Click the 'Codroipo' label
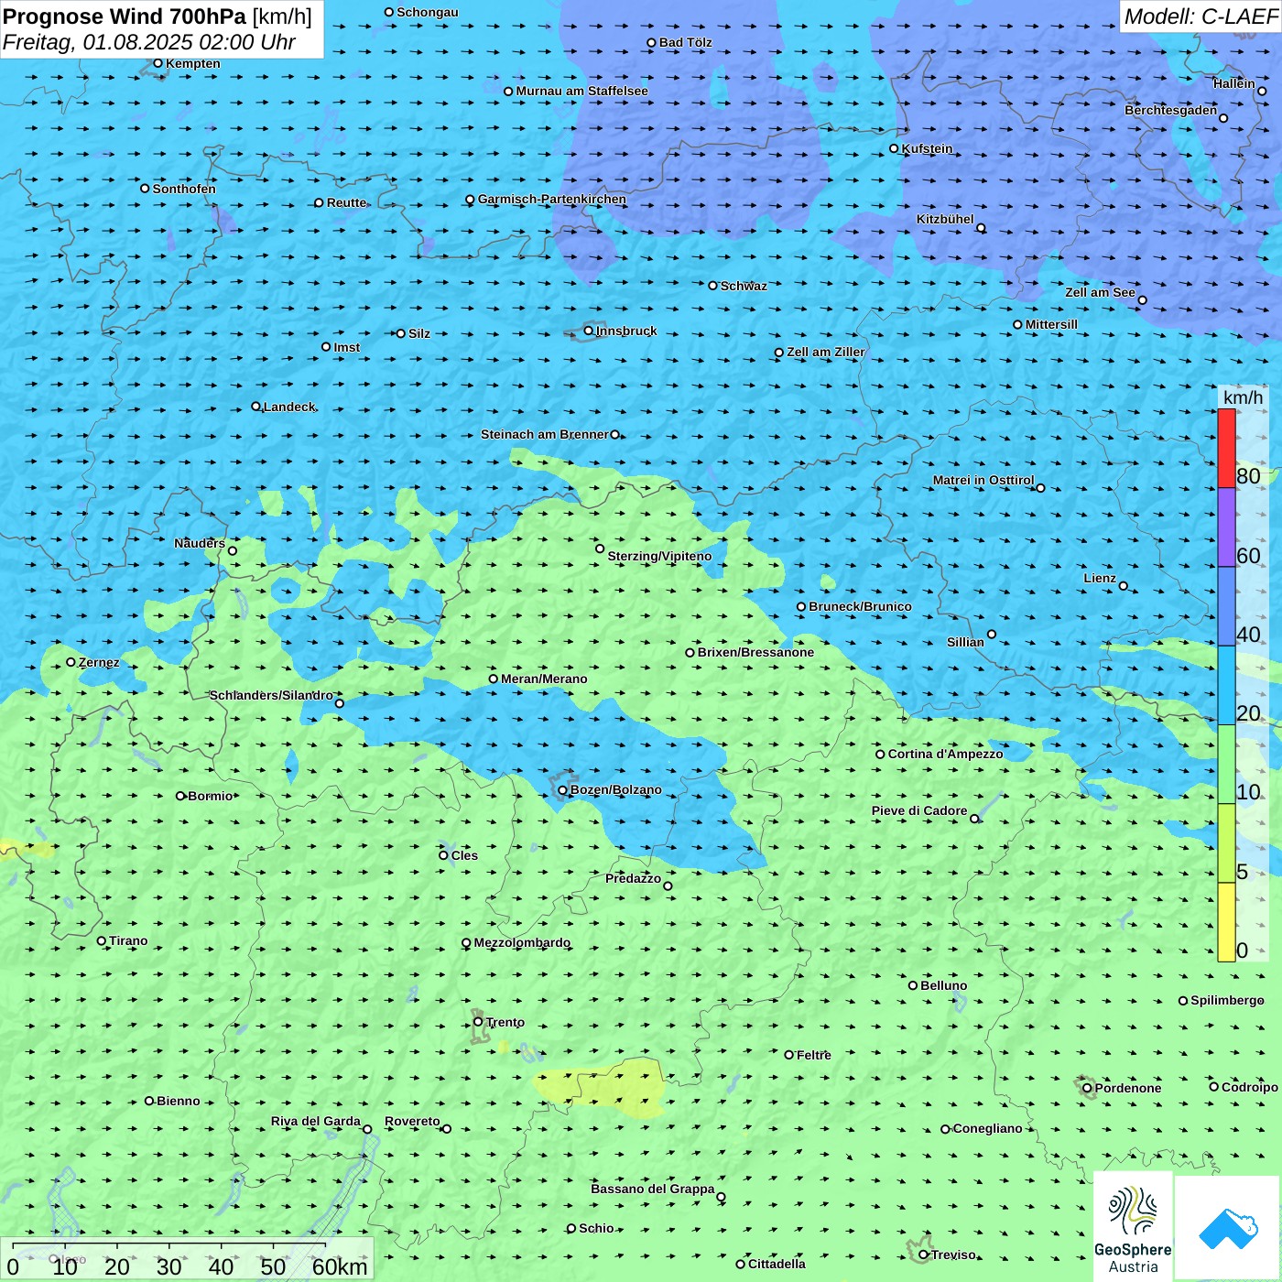 point(1250,1087)
